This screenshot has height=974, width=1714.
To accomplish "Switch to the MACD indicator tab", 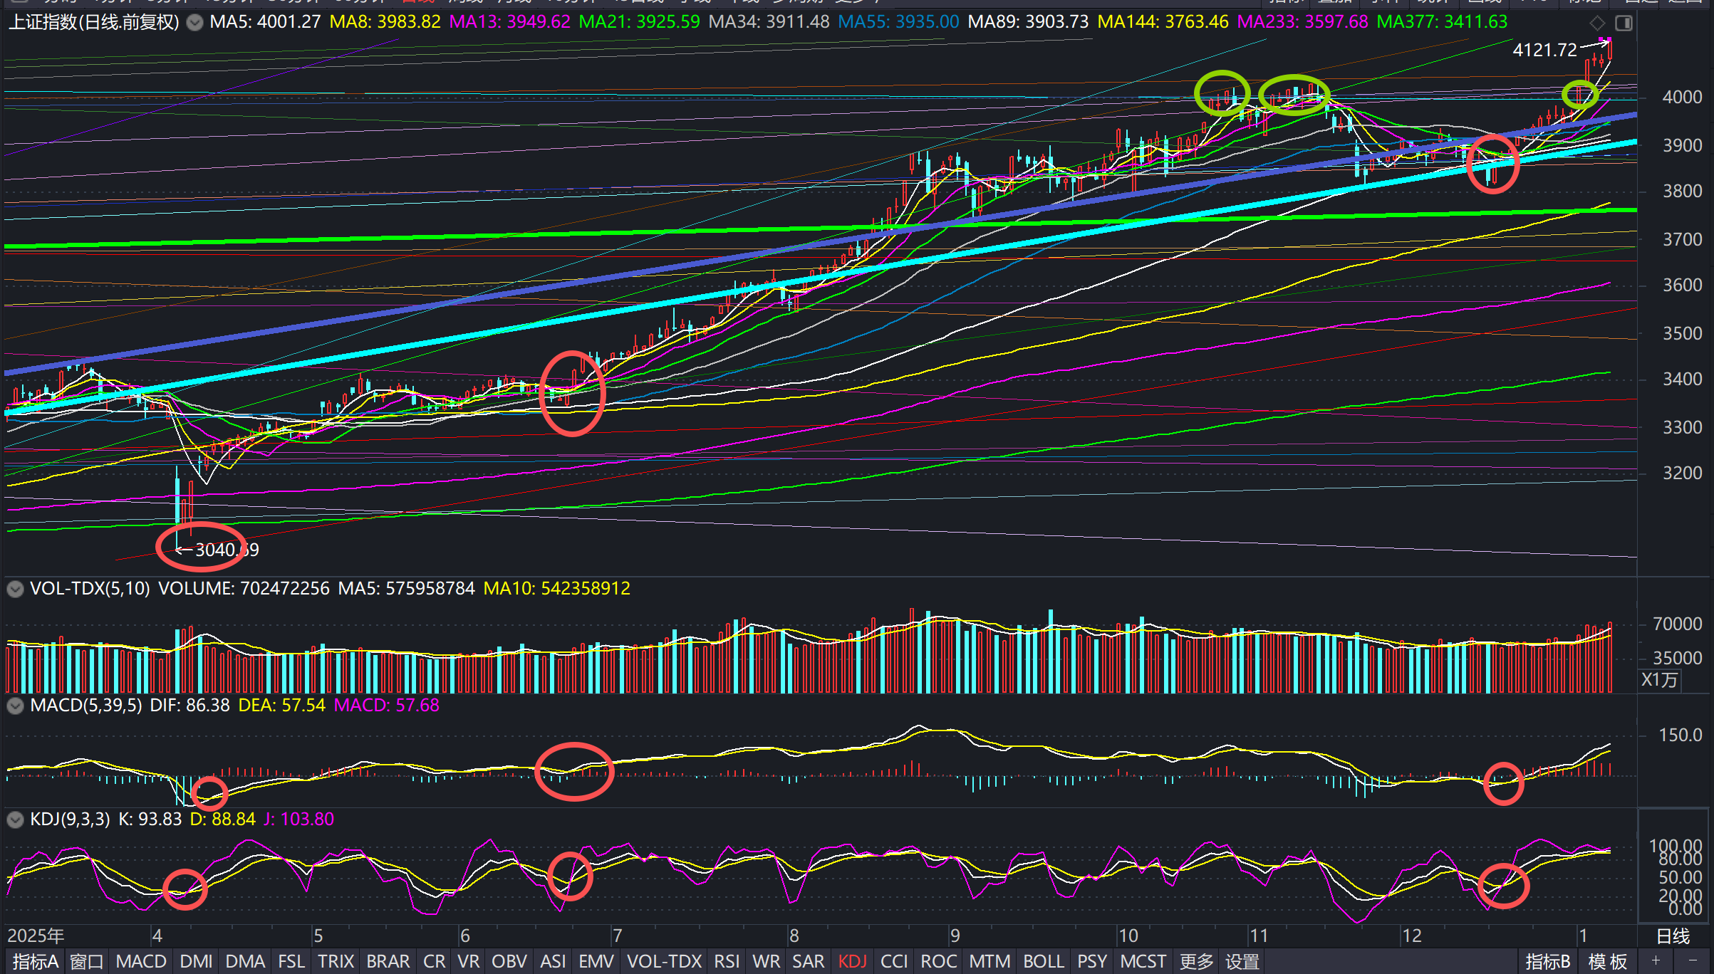I will tap(141, 962).
